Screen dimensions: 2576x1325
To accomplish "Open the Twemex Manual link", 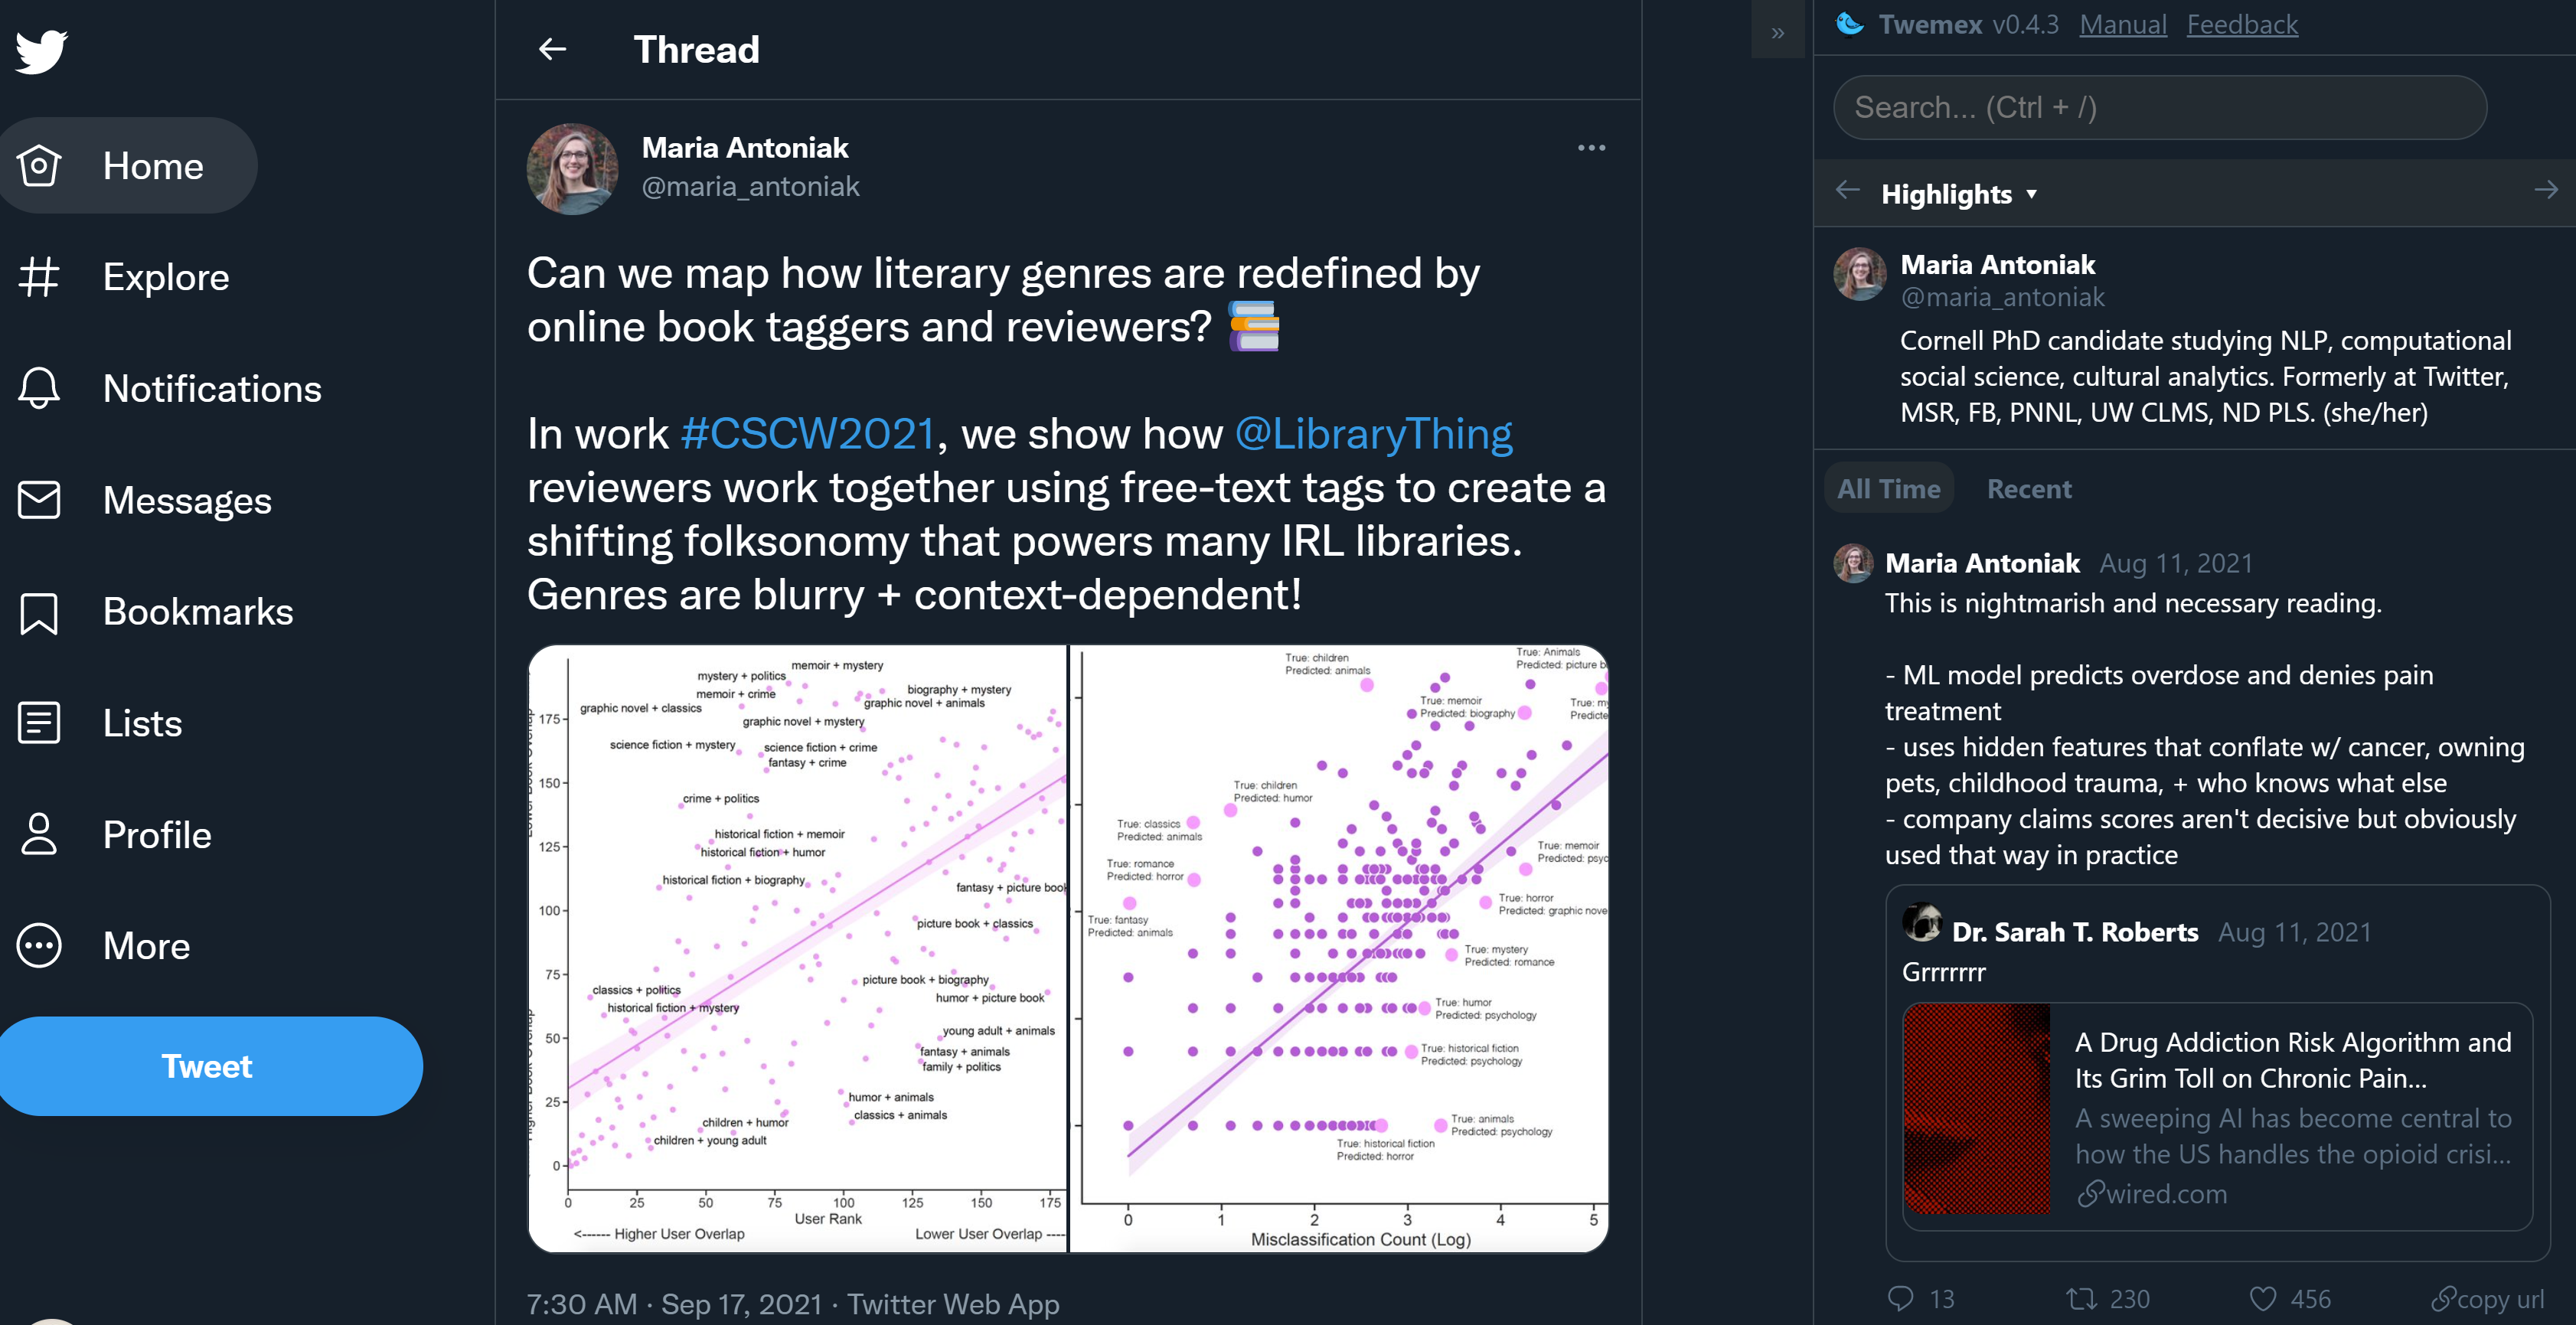I will 2122,24.
